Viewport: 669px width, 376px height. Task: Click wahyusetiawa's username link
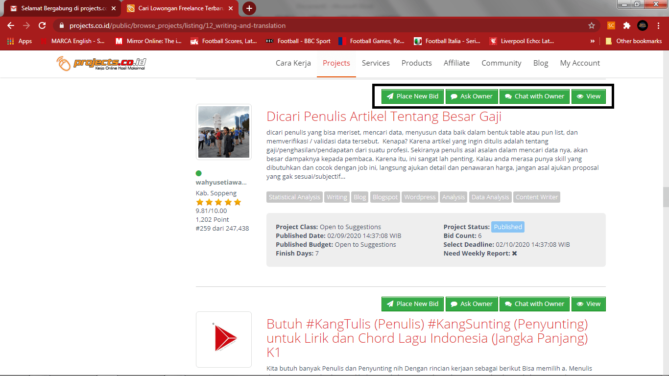[220, 182]
